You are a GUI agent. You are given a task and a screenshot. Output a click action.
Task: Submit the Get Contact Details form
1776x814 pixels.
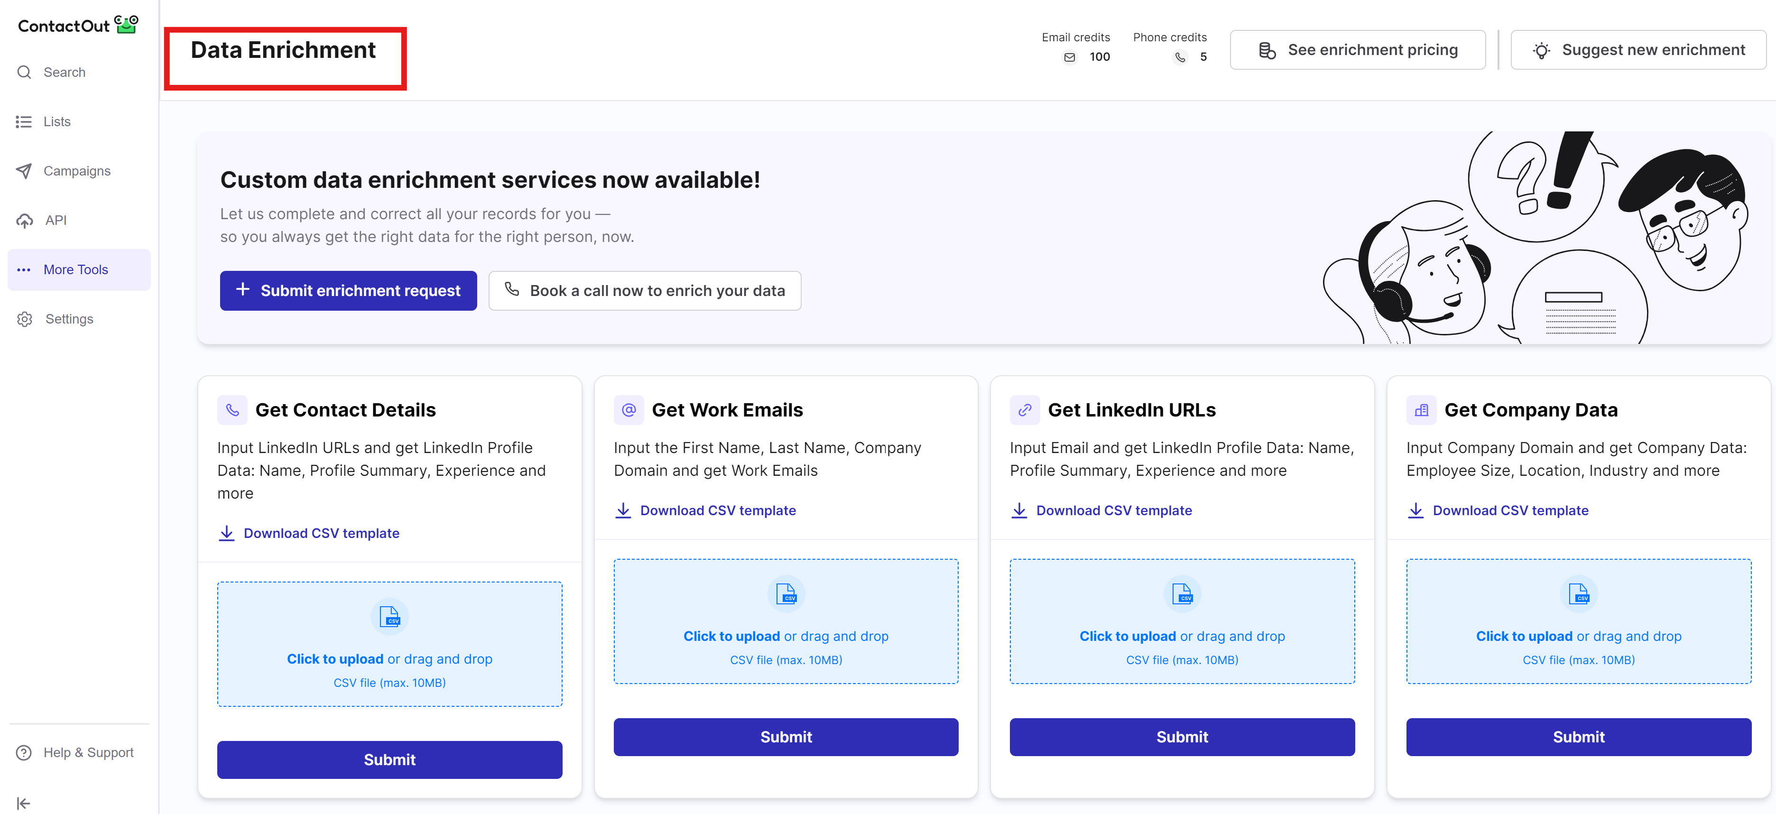point(389,759)
